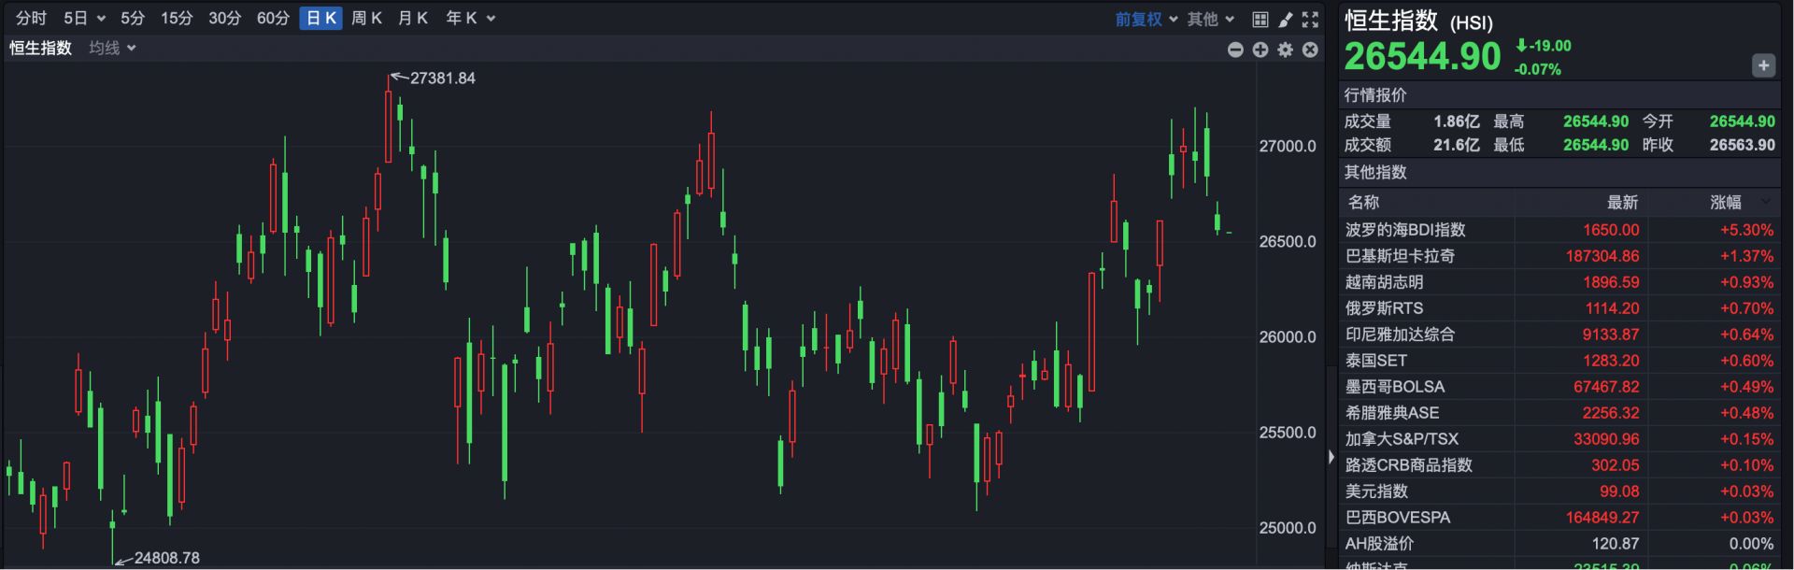Zoom in chart with plus icon
The height and width of the screenshot is (570, 1794).
point(1260,50)
